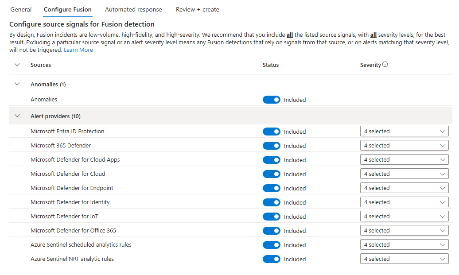
Task: Click the Sources column header
Action: pos(41,65)
